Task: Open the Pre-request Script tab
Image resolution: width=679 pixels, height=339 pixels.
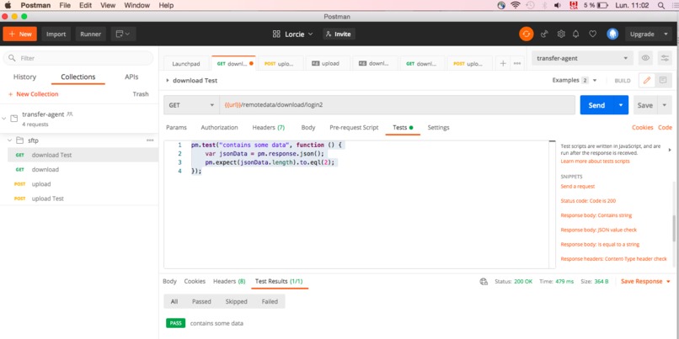Action: pyautogui.click(x=354, y=128)
